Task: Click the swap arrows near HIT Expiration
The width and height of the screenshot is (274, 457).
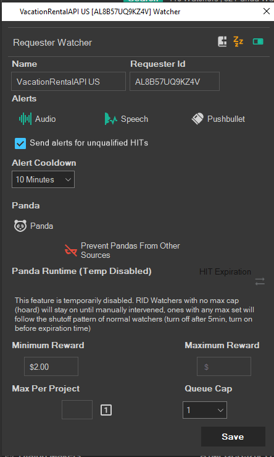Action: pos(260,281)
